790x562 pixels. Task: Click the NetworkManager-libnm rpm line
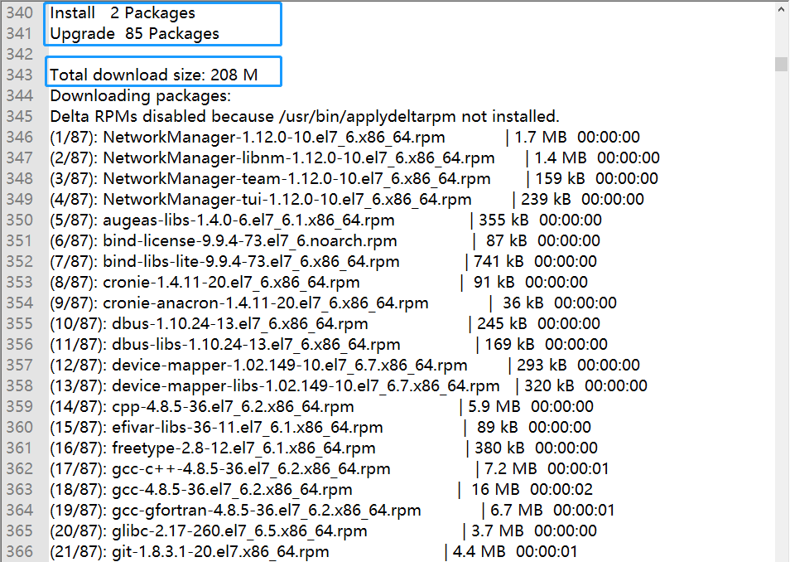[x=354, y=157]
